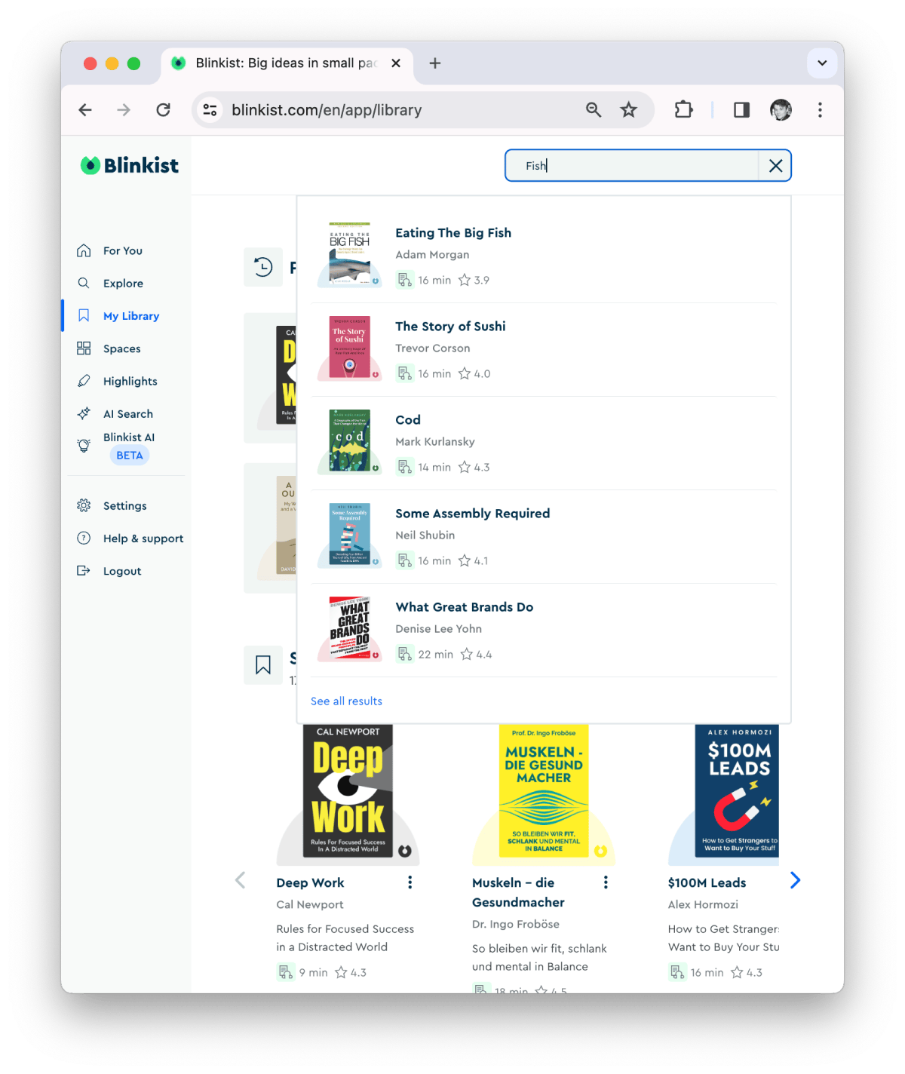Clear the search field with X
905x1074 pixels.
click(775, 166)
